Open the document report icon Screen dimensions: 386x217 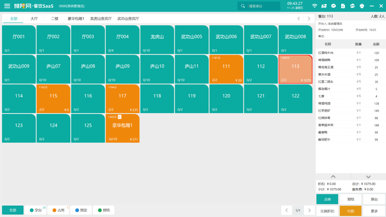[x=343, y=6]
